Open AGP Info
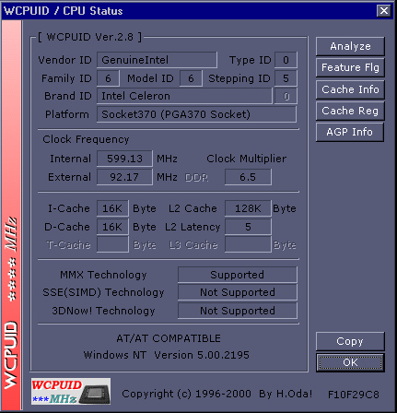 350,132
